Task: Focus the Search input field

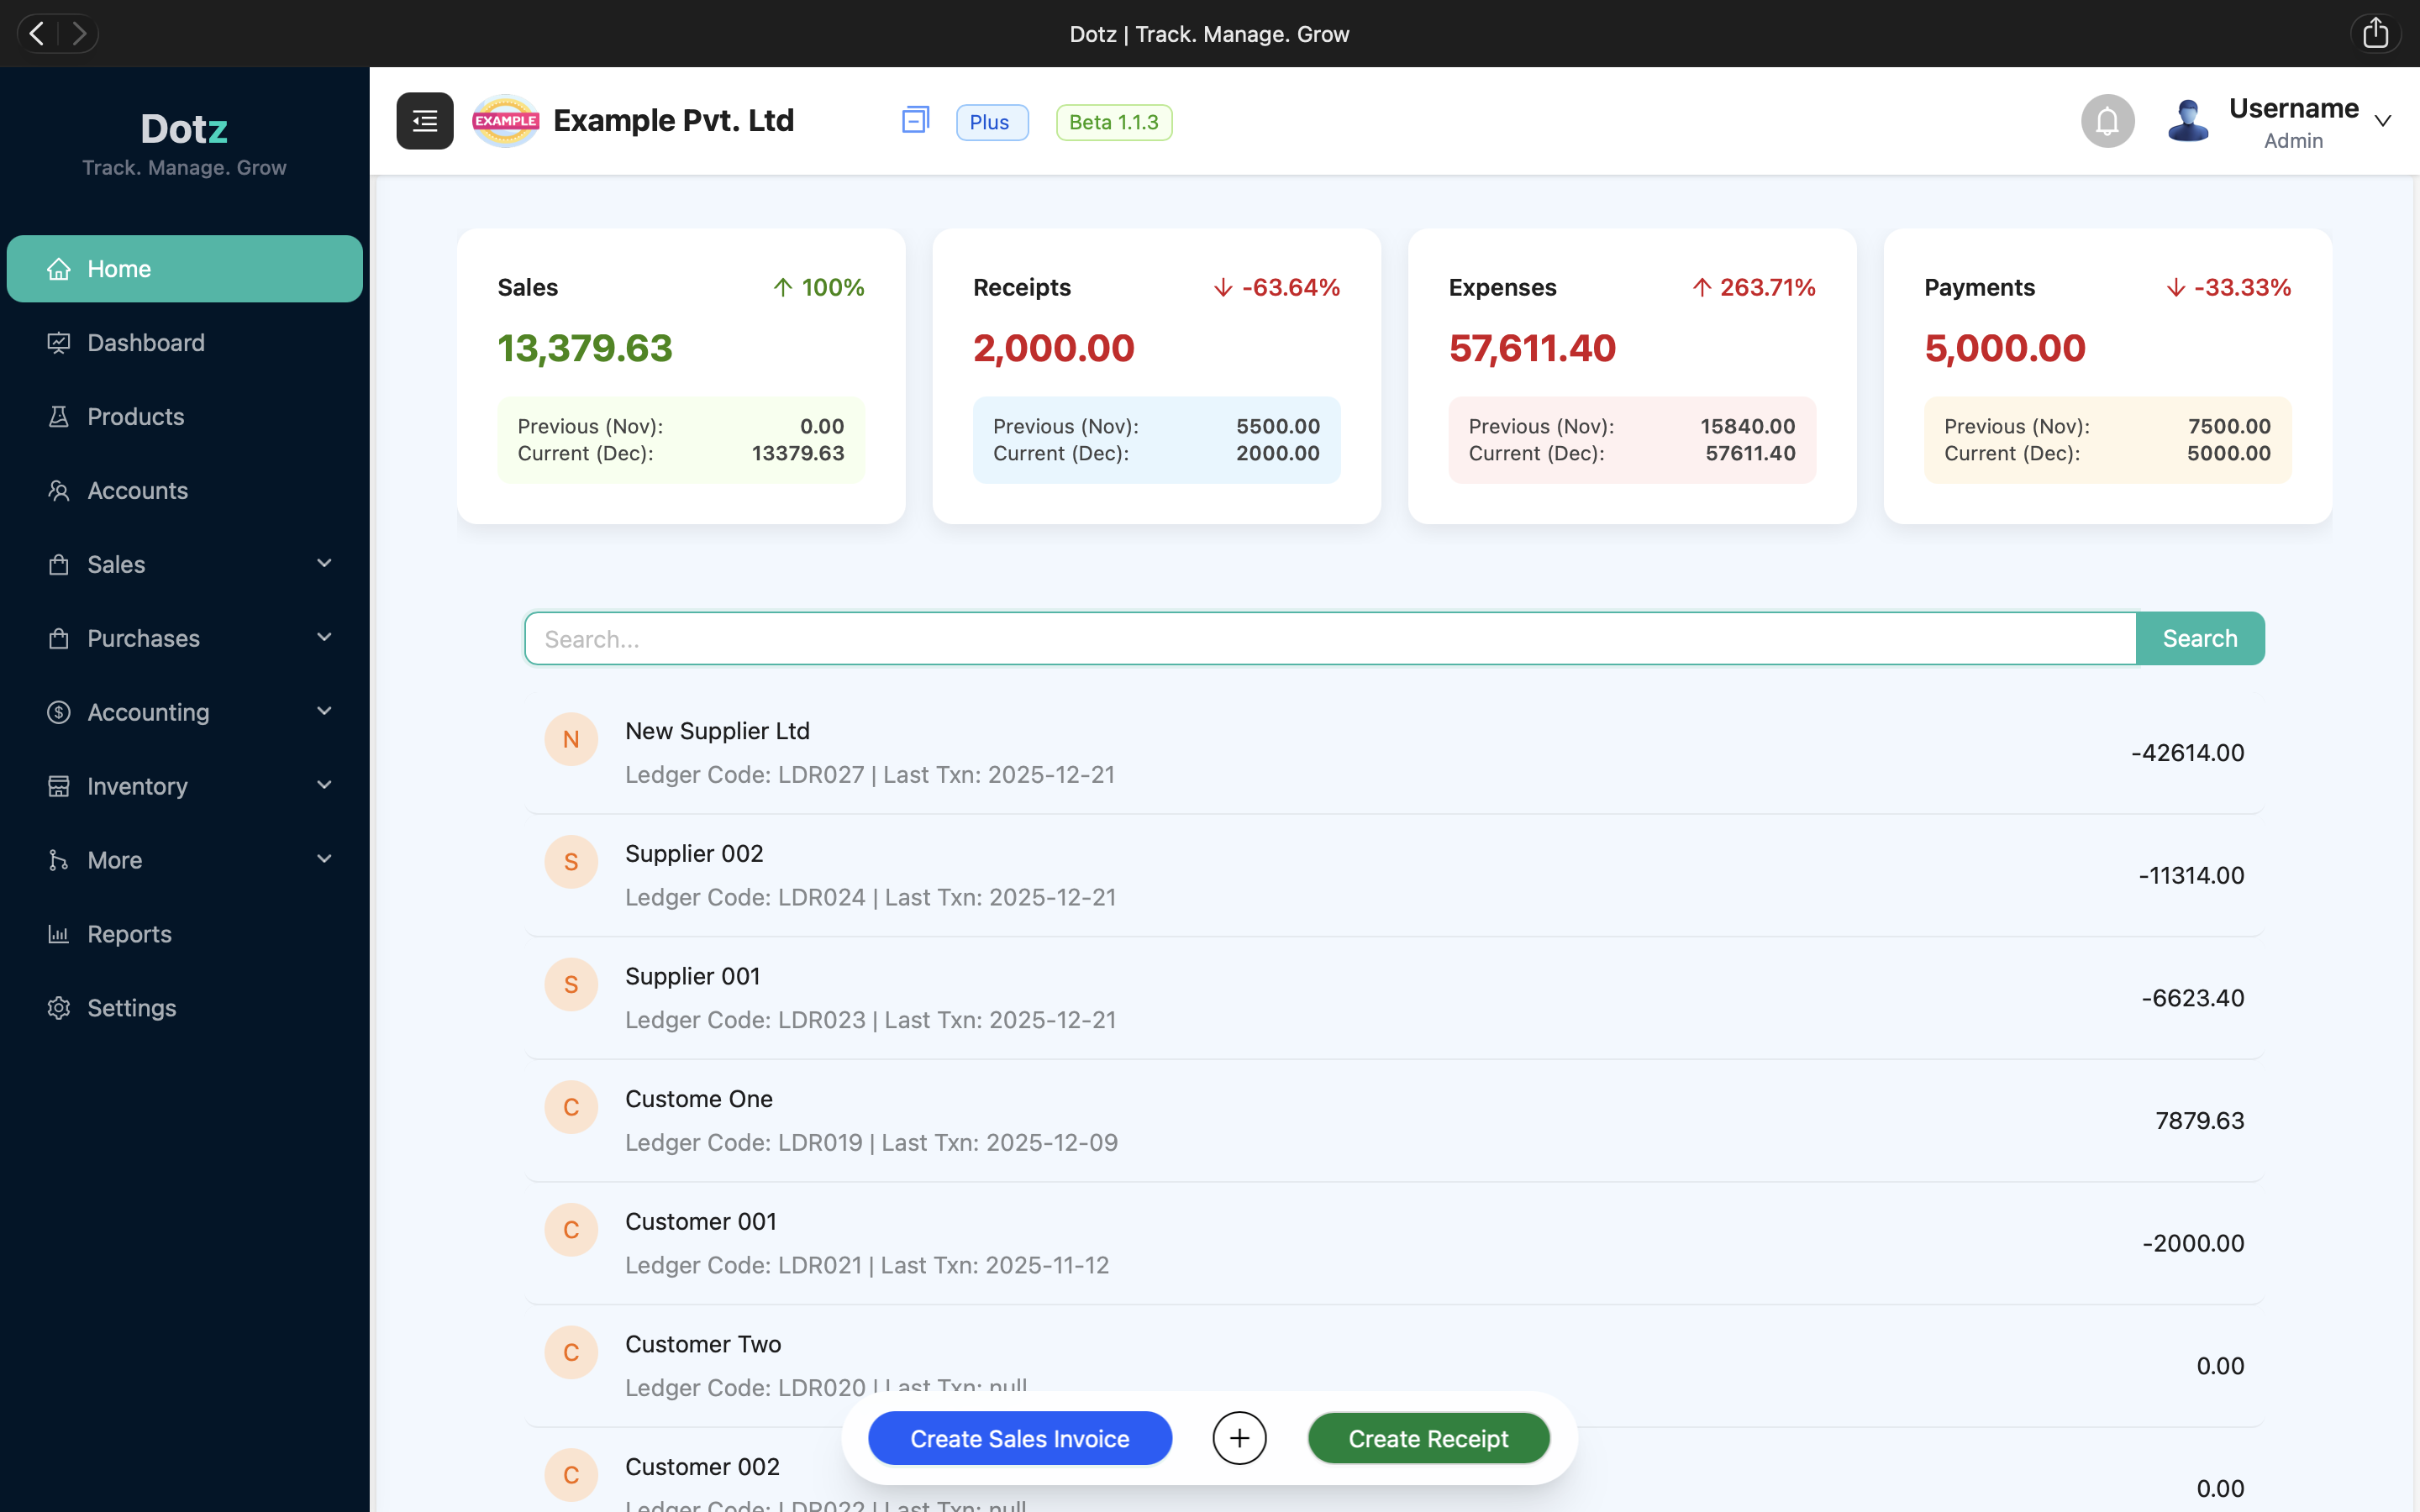Action: tap(1330, 638)
